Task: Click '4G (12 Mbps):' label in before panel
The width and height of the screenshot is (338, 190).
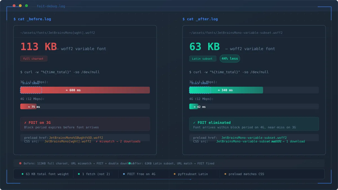Action: point(32,99)
